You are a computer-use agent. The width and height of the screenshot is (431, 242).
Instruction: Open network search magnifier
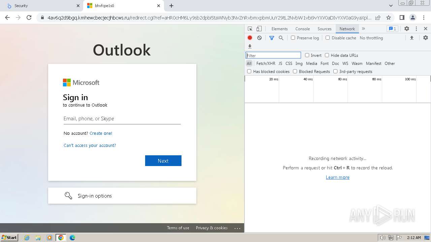pyautogui.click(x=281, y=38)
